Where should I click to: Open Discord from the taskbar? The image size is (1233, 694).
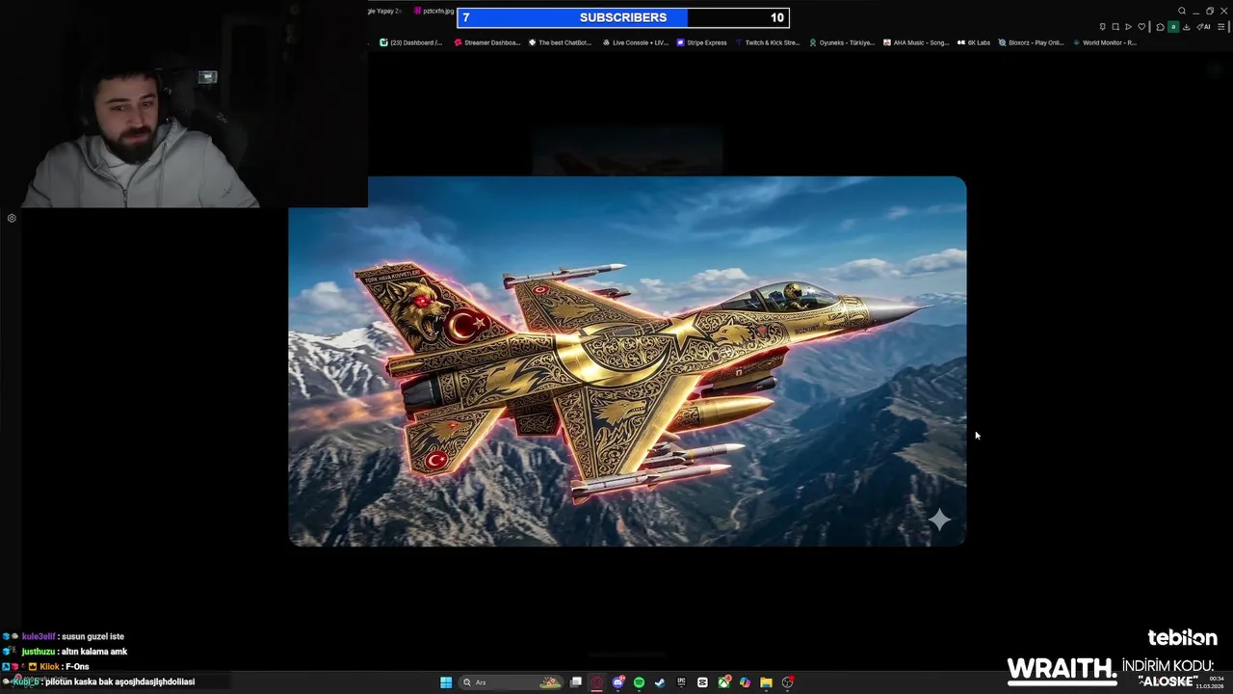(x=618, y=682)
